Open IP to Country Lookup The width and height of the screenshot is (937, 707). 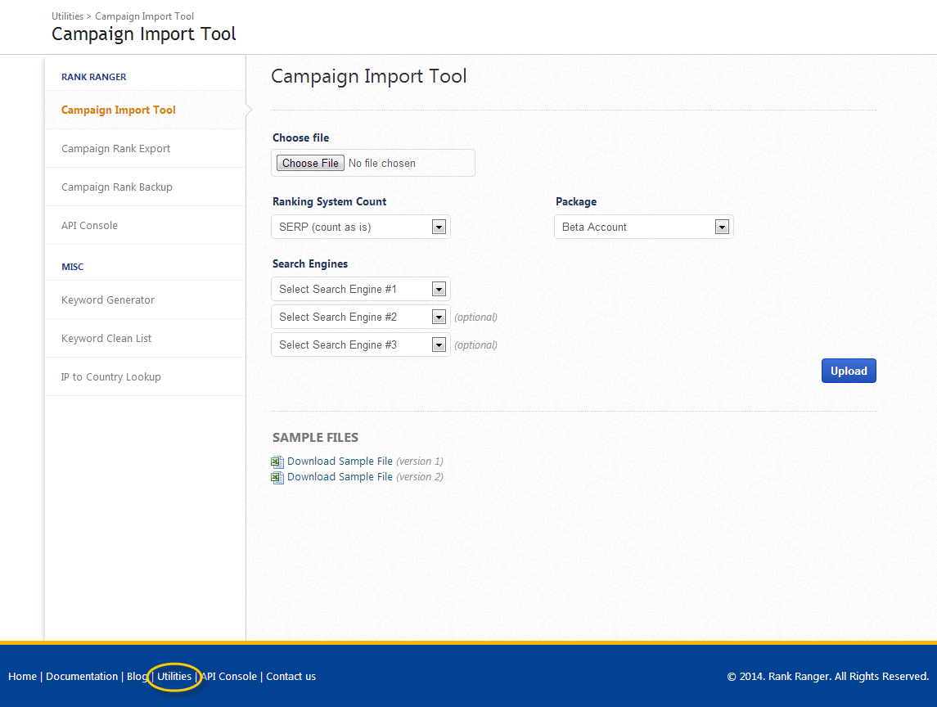point(111,376)
